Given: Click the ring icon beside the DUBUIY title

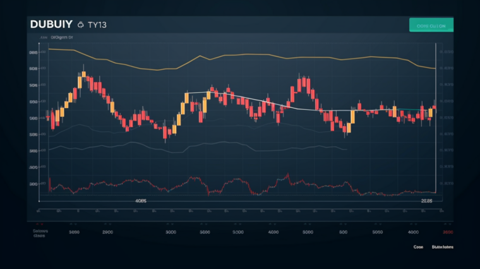Looking at the screenshot, I should point(80,26).
